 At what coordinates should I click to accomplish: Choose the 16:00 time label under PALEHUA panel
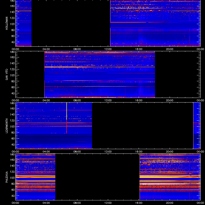point(139,203)
